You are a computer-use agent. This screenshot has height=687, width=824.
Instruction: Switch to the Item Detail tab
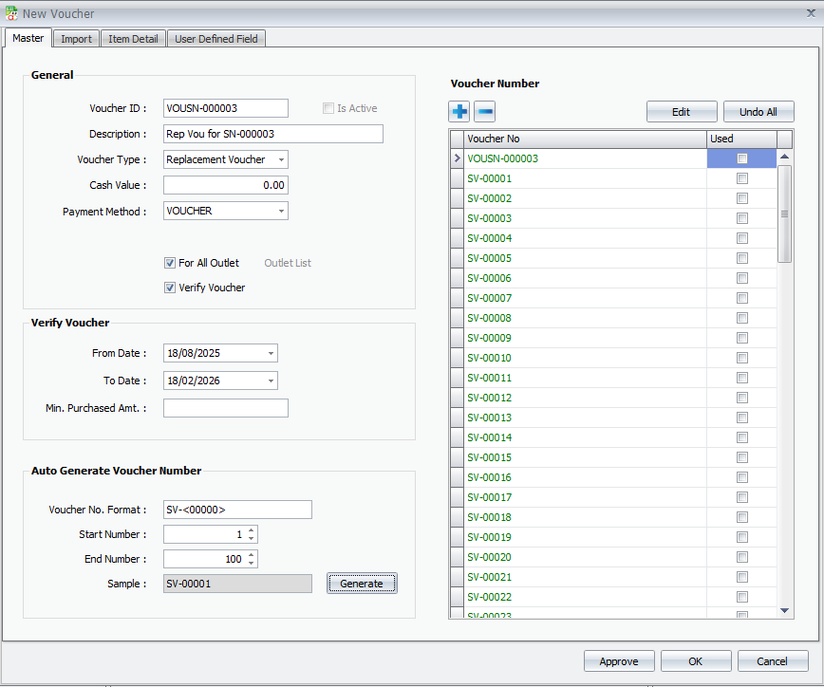coord(133,39)
